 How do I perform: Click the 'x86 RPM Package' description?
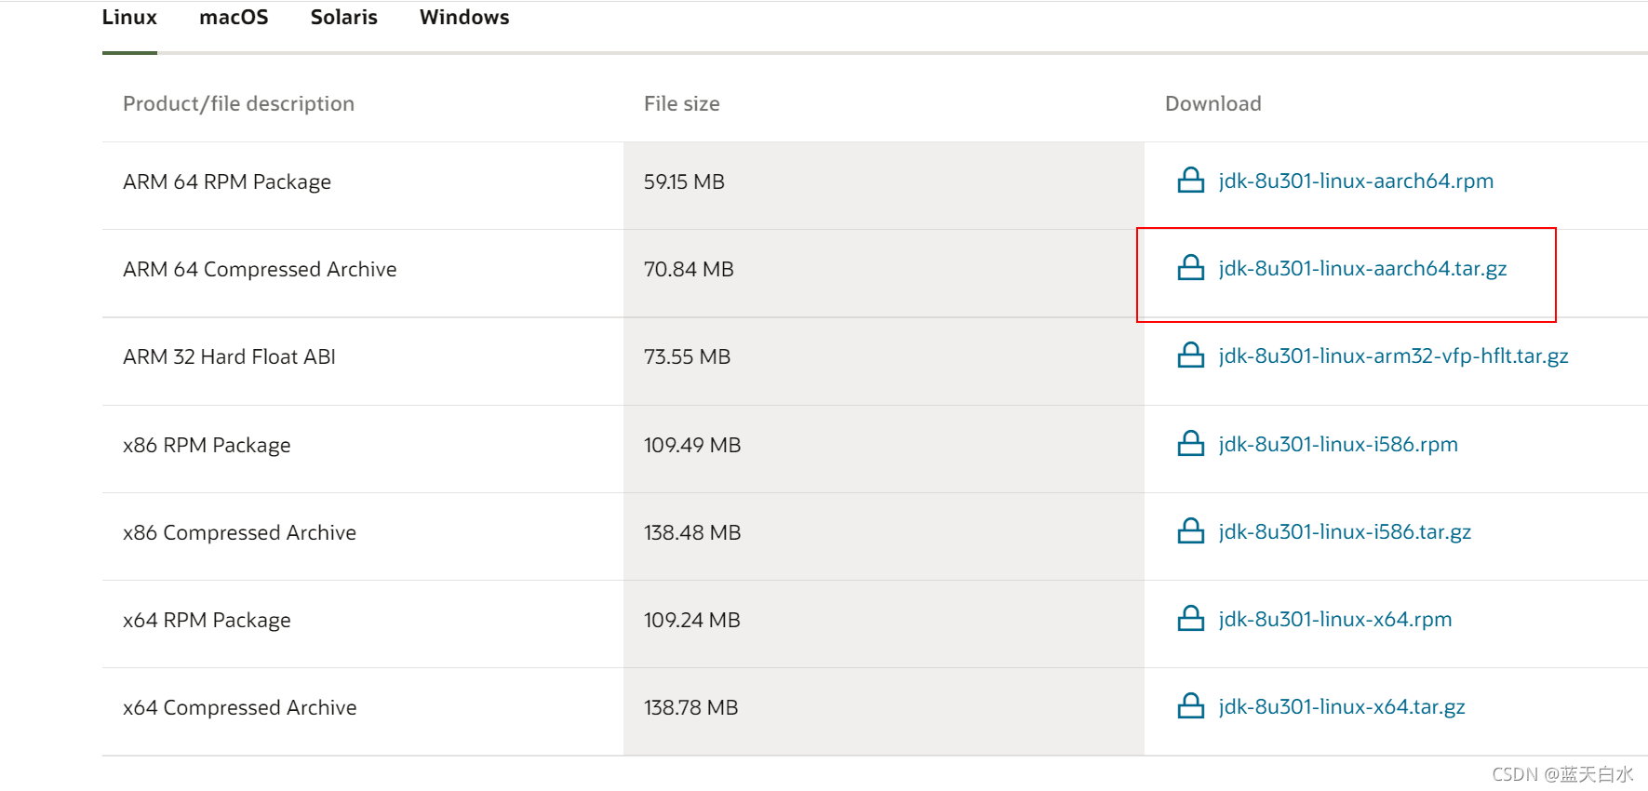207,446
